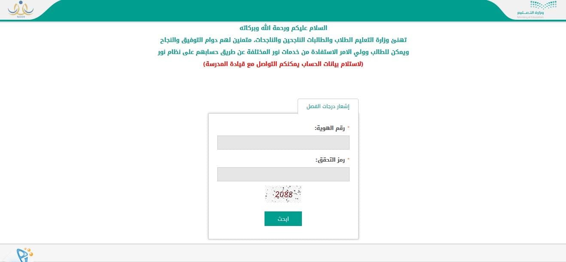
Task: Focus the رمز التحقق input field
Action: (283, 174)
